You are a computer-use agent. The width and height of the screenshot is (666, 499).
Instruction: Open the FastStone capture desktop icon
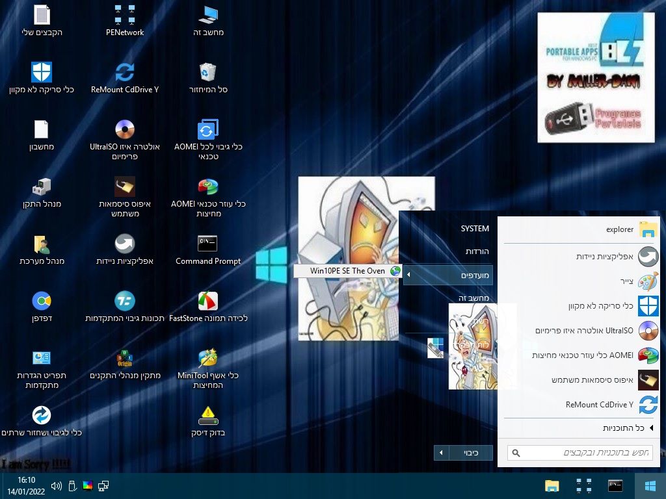[x=208, y=307]
